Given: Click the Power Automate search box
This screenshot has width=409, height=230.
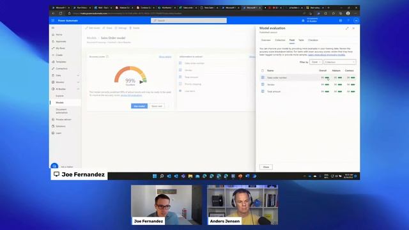Looking at the screenshot, I should [189, 20].
